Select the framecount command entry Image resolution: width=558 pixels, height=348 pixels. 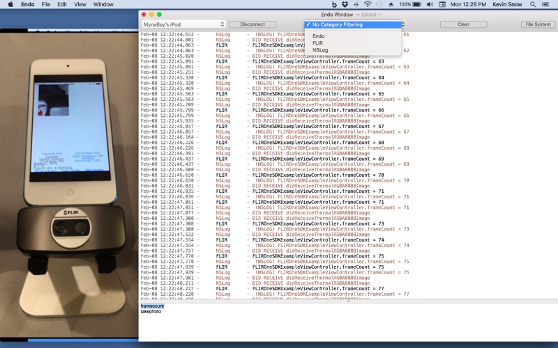[152, 306]
